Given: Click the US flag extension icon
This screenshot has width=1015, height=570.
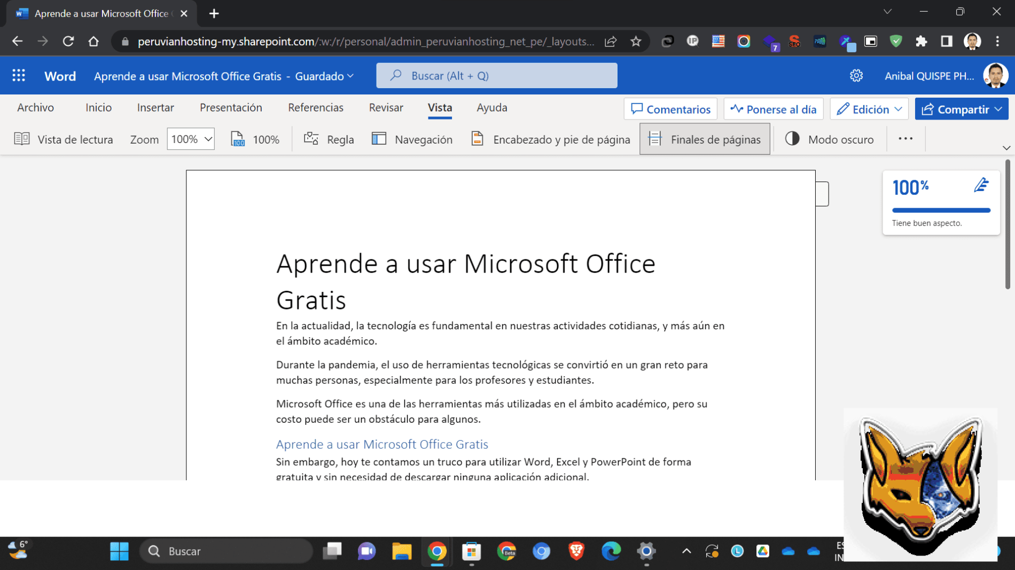Looking at the screenshot, I should tap(718, 41).
